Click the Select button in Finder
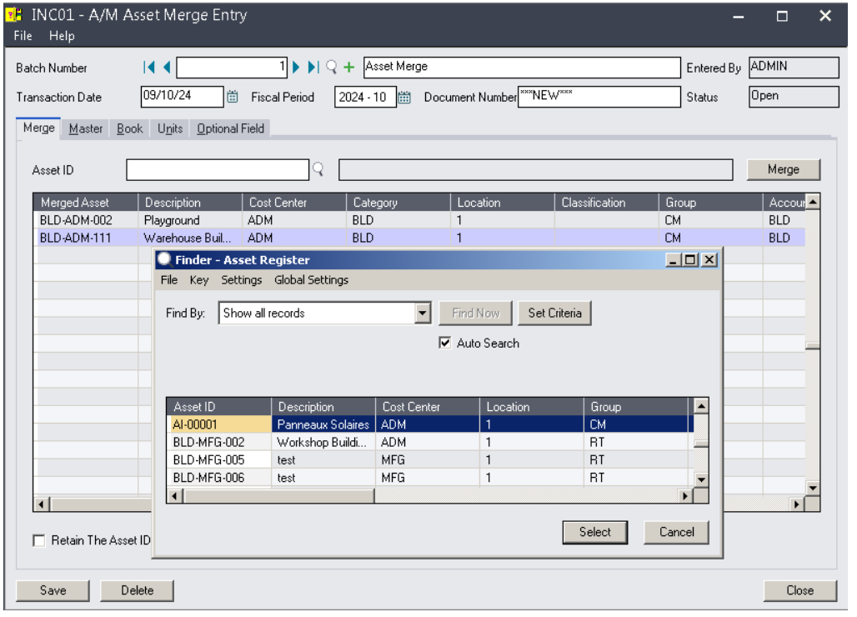Image resolution: width=857 pixels, height=617 pixels. (595, 532)
